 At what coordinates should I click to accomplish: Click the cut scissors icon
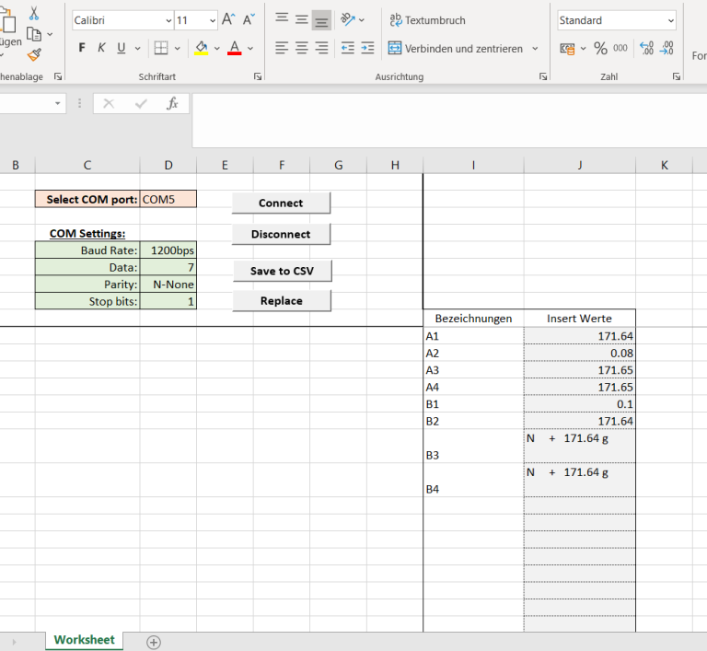tap(34, 13)
